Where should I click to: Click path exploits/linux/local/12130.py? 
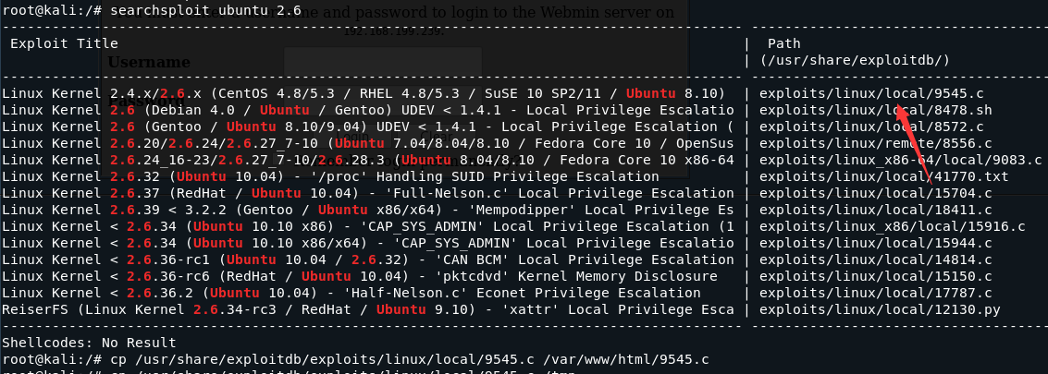[x=880, y=310]
